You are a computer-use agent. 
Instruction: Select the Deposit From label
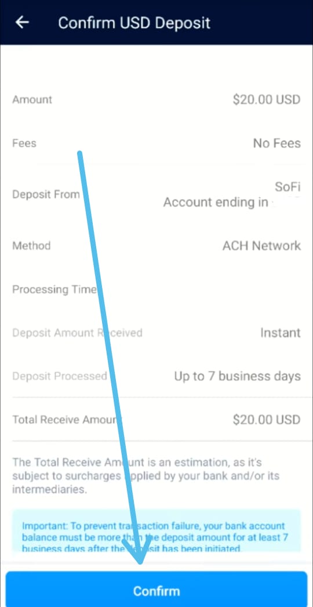(46, 194)
